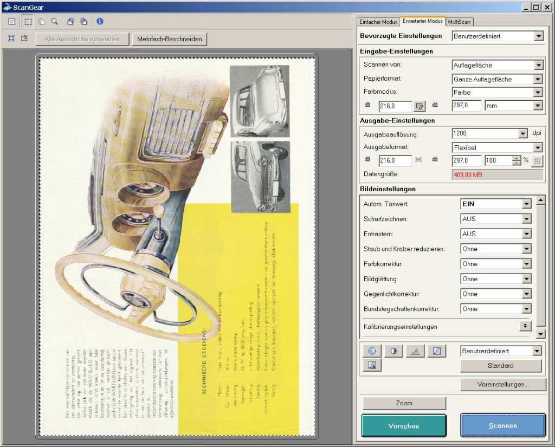
Task: Click the output height field
Action: (x=467, y=160)
